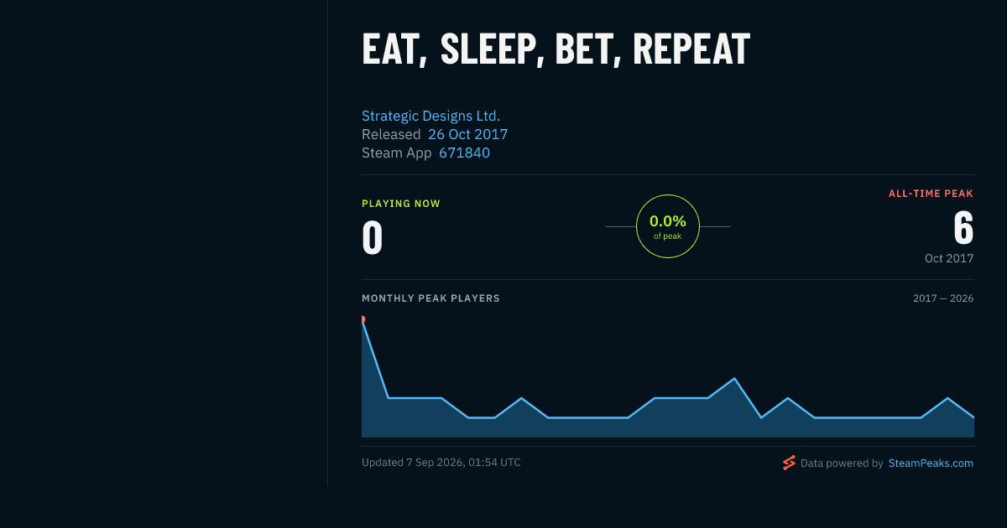The image size is (1007, 528).
Task: Click the All-Time Peak label
Action: pos(931,194)
